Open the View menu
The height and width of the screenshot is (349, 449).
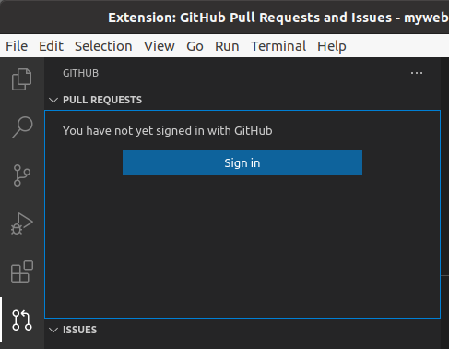[160, 46]
